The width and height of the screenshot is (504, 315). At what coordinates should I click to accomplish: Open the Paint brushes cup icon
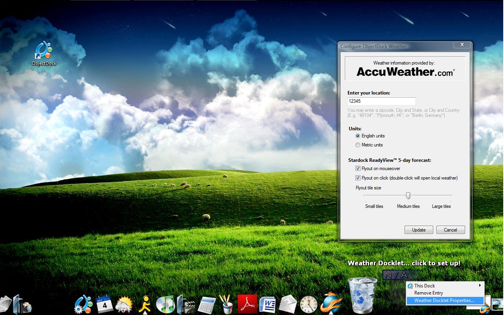point(226,304)
